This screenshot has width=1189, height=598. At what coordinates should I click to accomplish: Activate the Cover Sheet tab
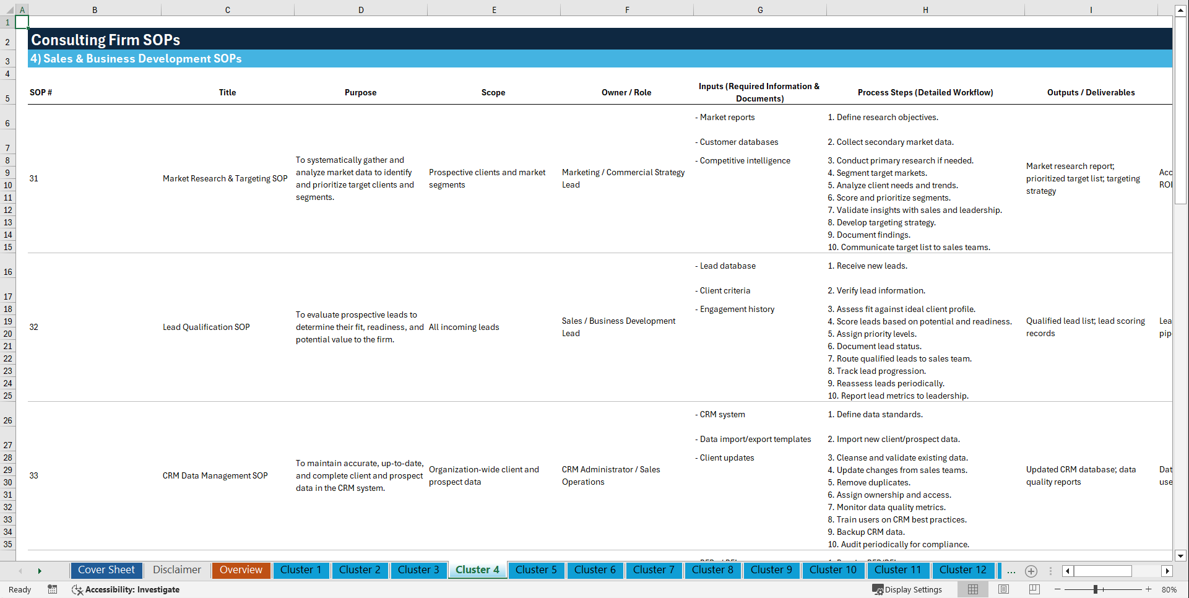click(x=106, y=570)
